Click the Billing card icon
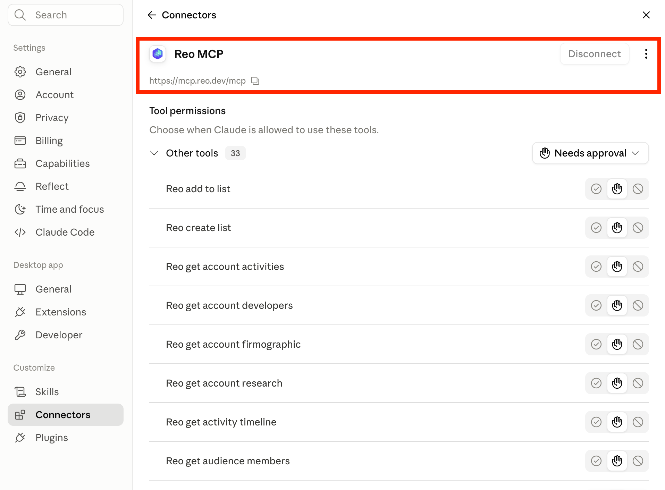This screenshot has width=665, height=490. click(20, 141)
